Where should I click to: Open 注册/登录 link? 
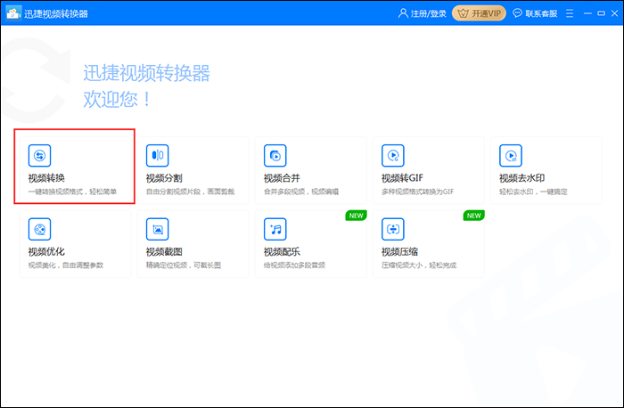(428, 13)
